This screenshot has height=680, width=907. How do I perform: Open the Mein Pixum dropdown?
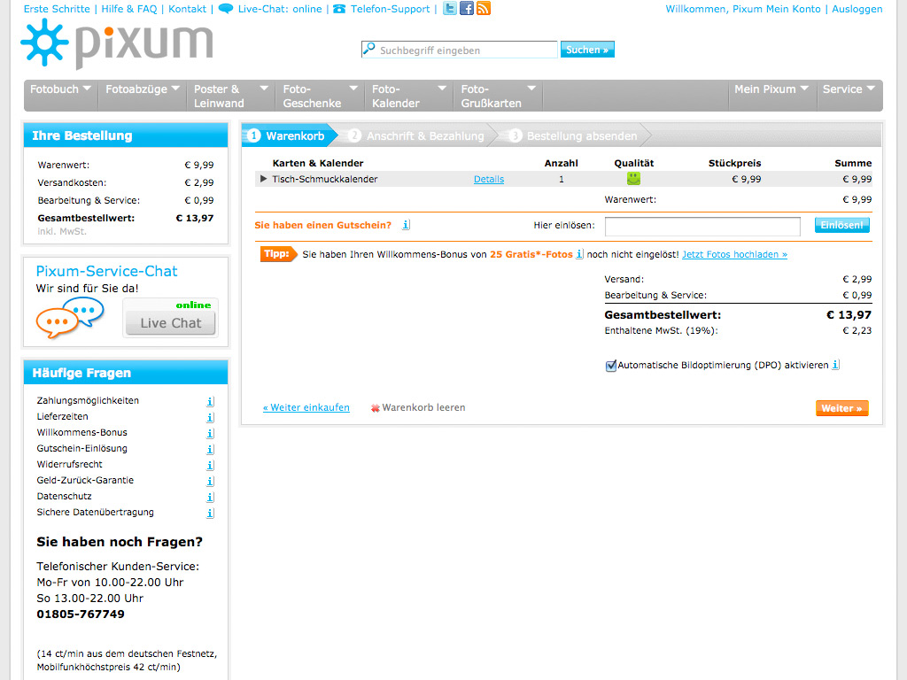click(771, 89)
